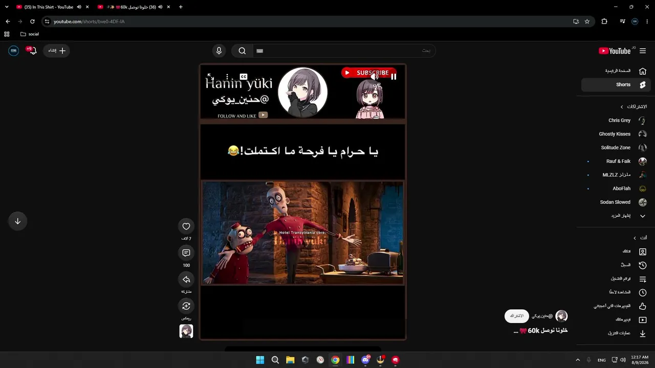
Task: Pause the Short video
Action: (394, 77)
